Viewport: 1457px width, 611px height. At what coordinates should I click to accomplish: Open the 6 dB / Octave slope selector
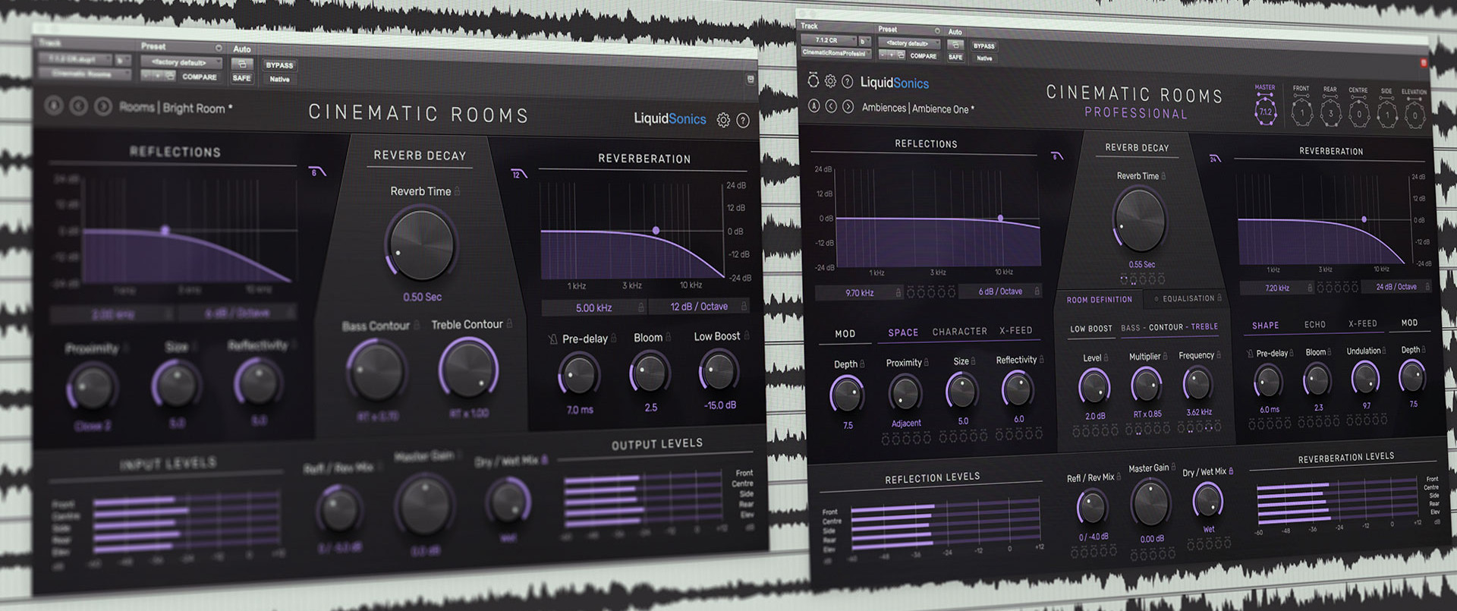(x=999, y=291)
